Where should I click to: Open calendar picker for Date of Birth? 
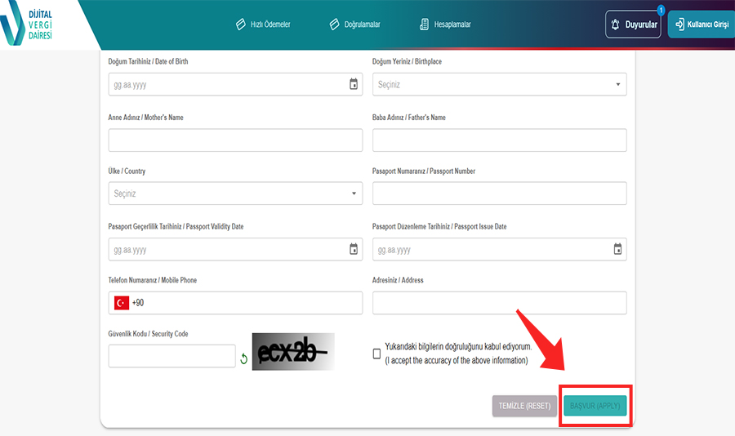(354, 84)
